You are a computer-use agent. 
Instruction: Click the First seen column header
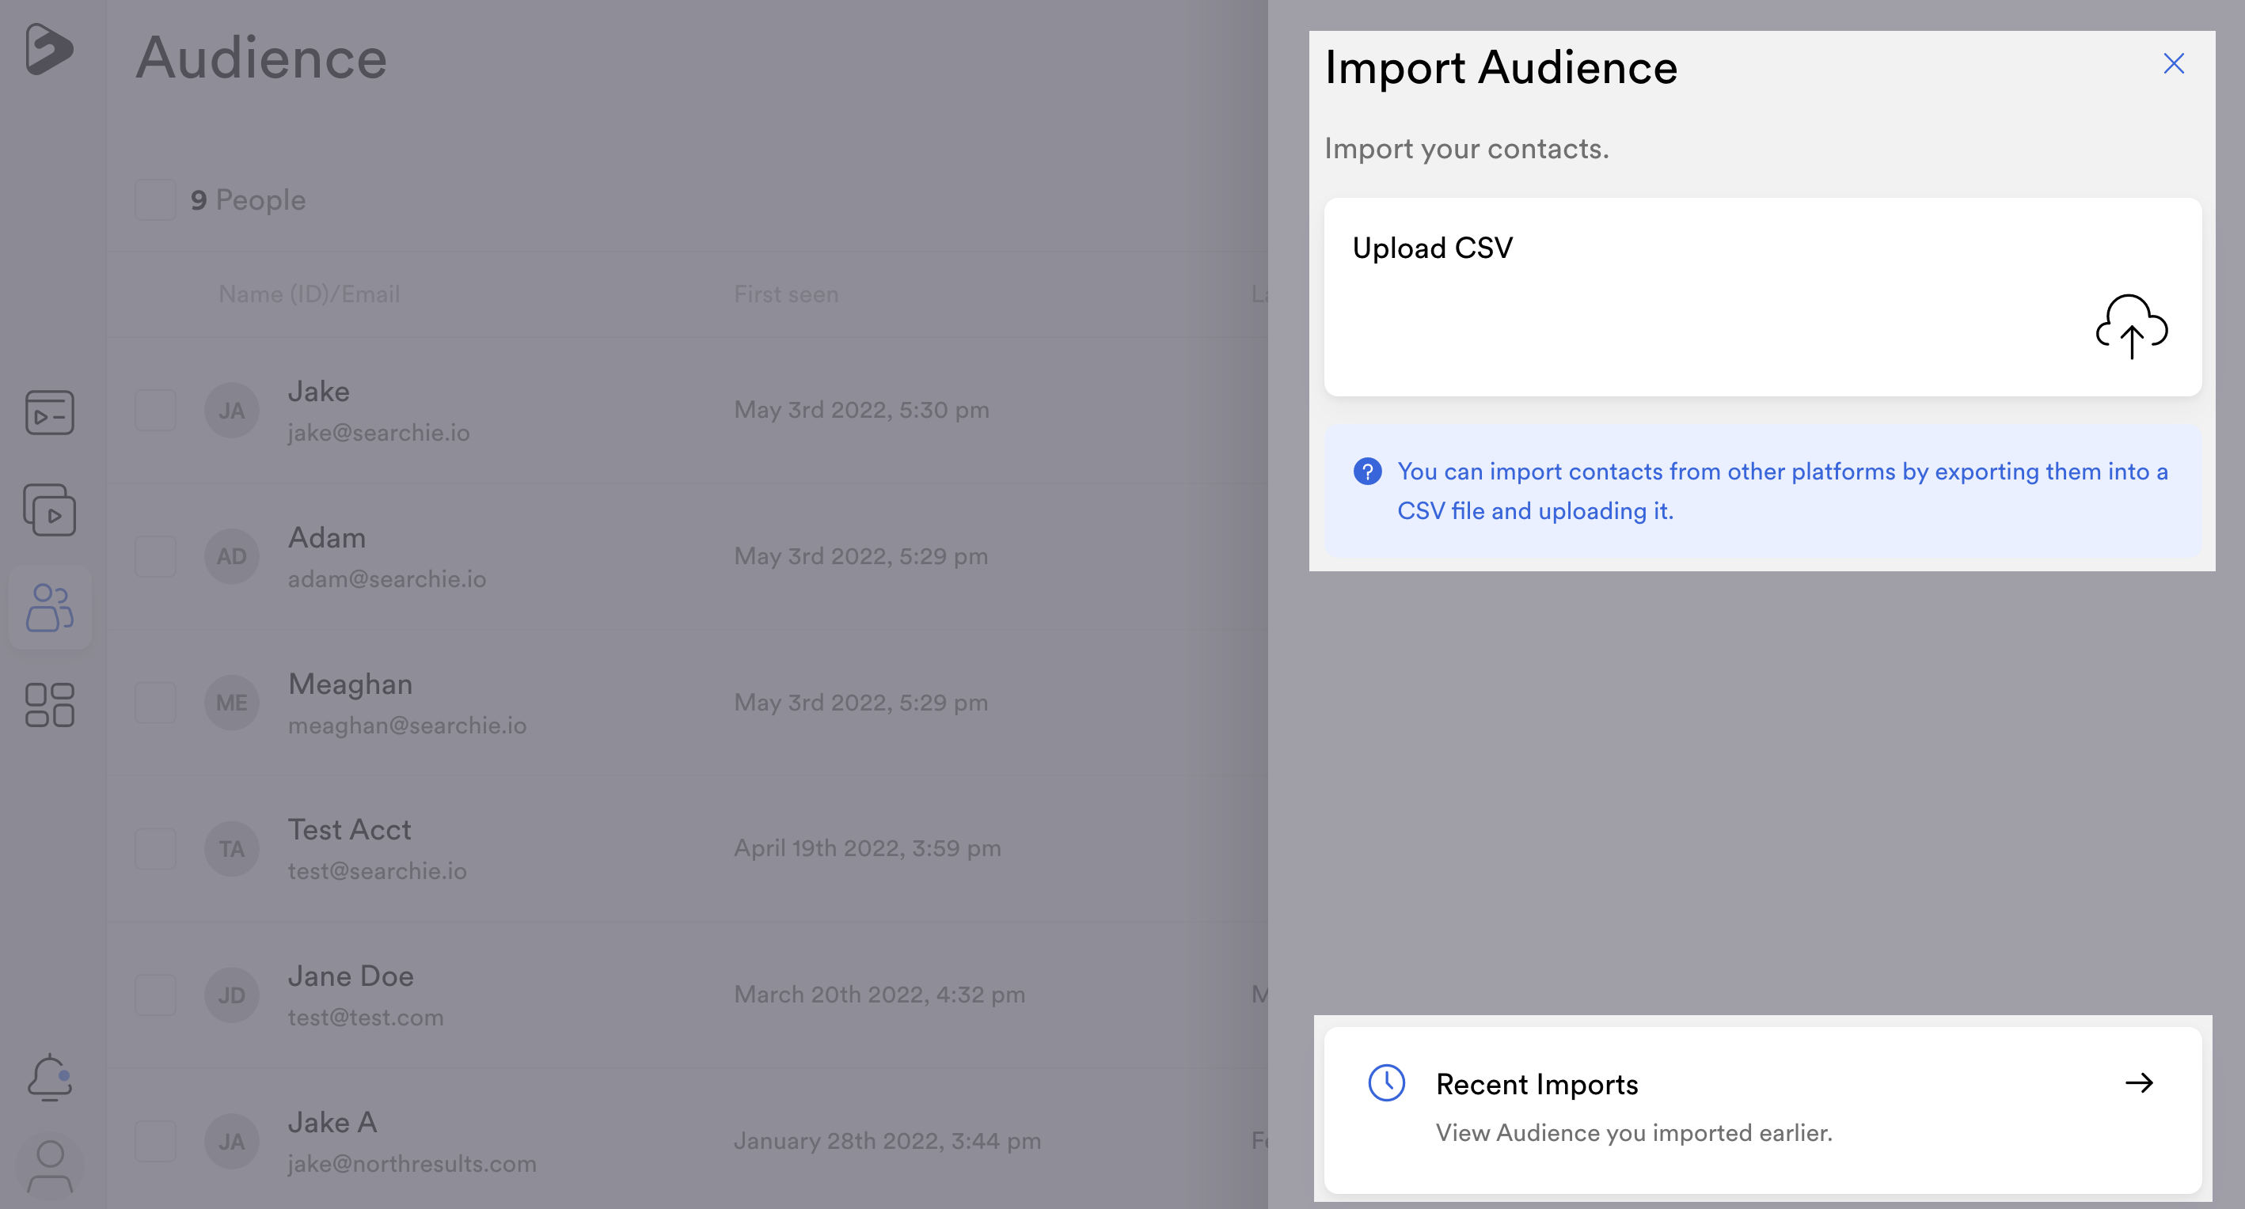[x=786, y=294]
